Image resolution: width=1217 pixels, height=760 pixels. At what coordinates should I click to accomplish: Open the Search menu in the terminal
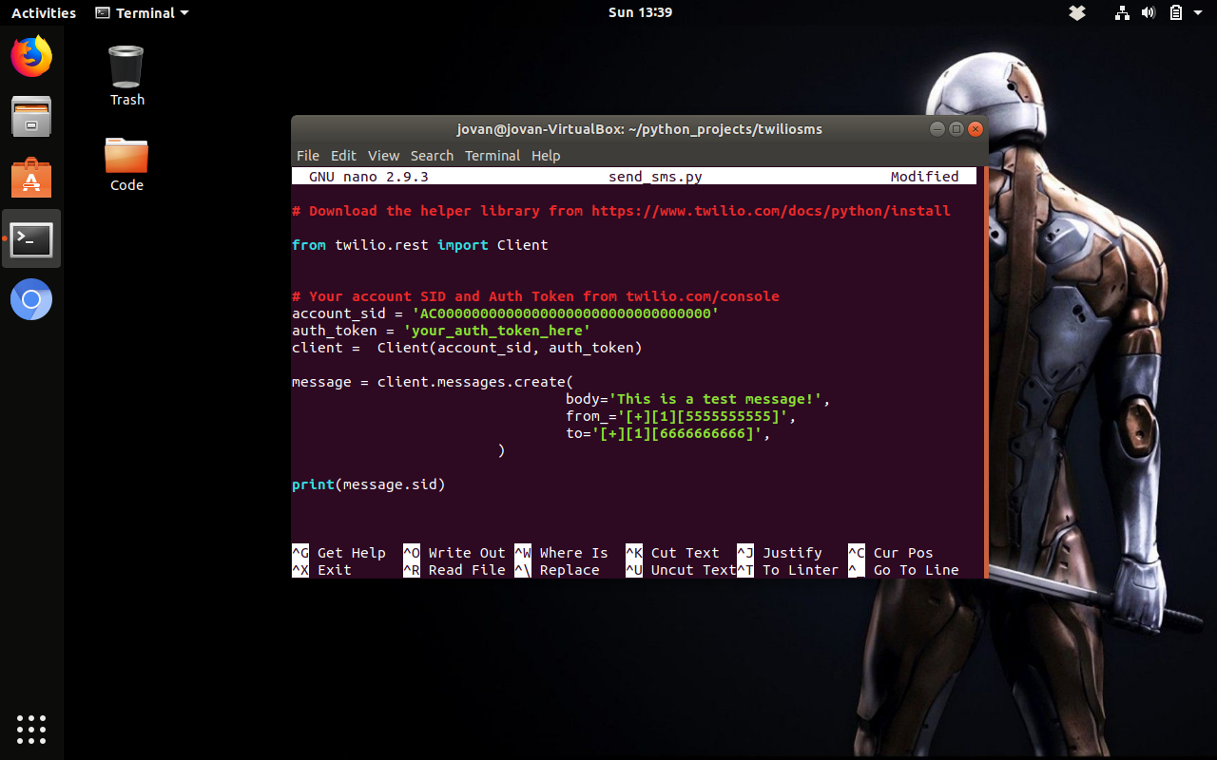(432, 156)
